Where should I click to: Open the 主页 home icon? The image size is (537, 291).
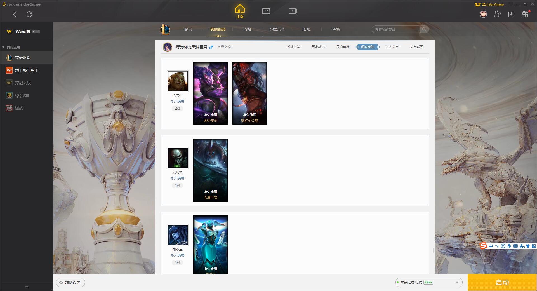(x=240, y=11)
